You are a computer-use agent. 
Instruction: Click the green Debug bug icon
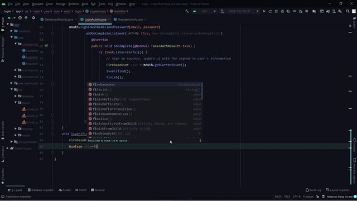(x=282, y=11)
